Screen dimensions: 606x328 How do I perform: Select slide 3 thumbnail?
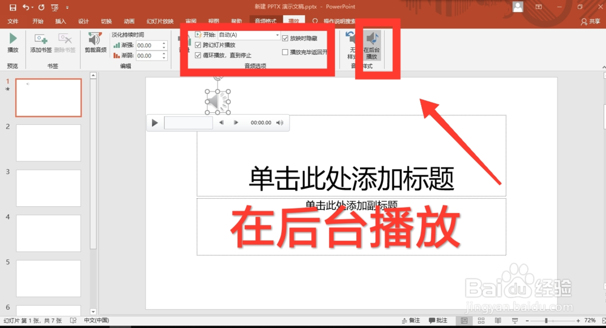(48, 188)
